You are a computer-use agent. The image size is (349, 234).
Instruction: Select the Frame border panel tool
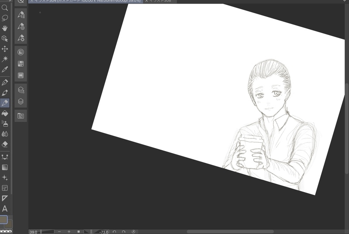(x=5, y=188)
